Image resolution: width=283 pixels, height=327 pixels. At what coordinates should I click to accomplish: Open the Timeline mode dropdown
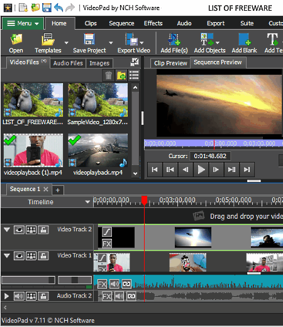tap(87, 202)
